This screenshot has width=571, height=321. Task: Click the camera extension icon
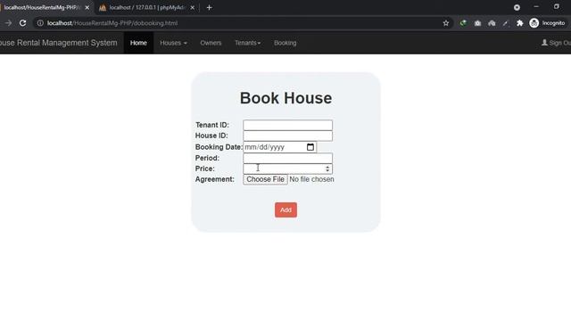click(x=477, y=23)
